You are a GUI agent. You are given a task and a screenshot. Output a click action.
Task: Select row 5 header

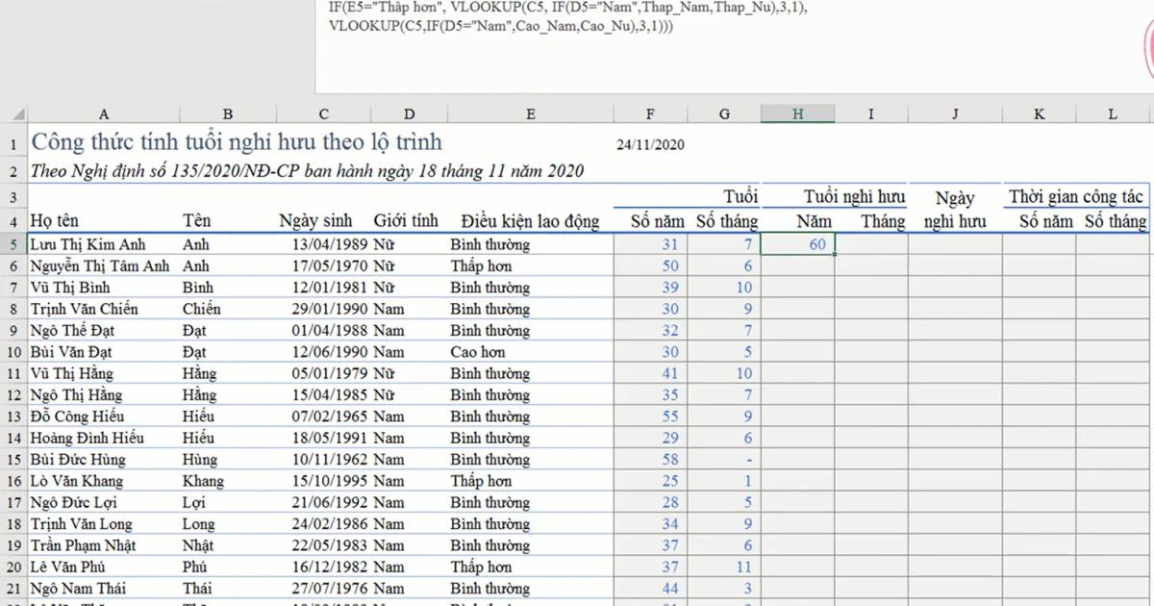pyautogui.click(x=13, y=244)
